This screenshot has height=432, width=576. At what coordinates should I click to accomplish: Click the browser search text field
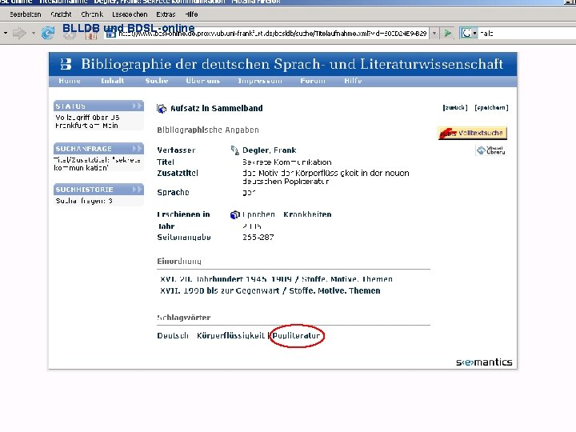(526, 34)
